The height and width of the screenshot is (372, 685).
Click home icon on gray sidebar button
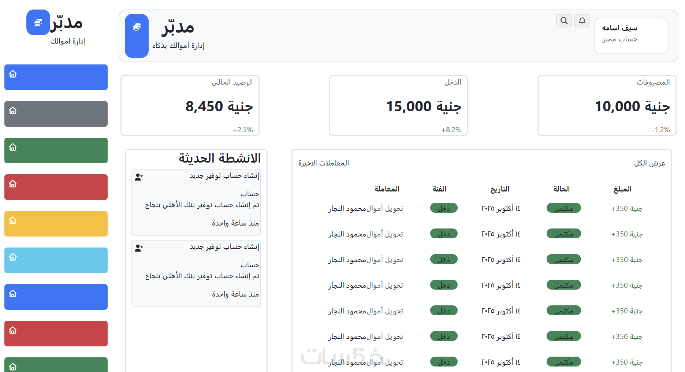[x=13, y=111]
